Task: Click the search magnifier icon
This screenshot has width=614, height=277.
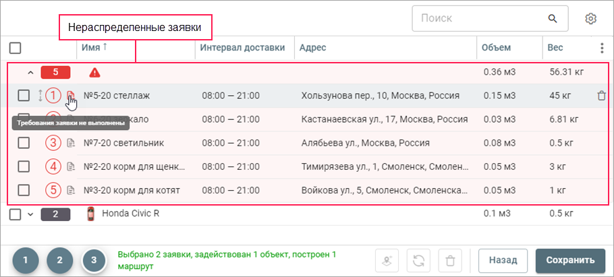Action: (553, 18)
